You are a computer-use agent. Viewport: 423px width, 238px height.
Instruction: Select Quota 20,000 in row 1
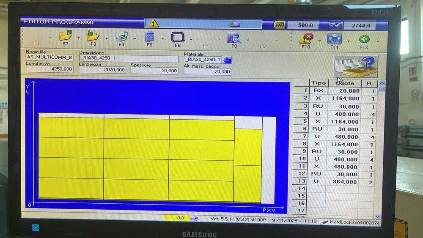[x=345, y=91]
